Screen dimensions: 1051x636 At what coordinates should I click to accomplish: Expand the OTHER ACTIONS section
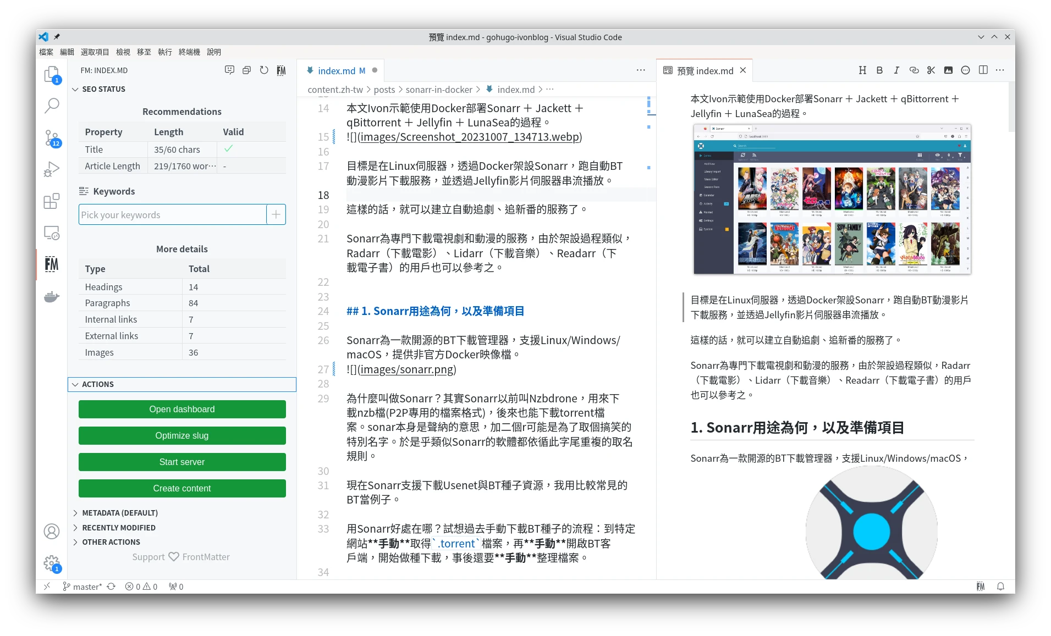pos(111,542)
